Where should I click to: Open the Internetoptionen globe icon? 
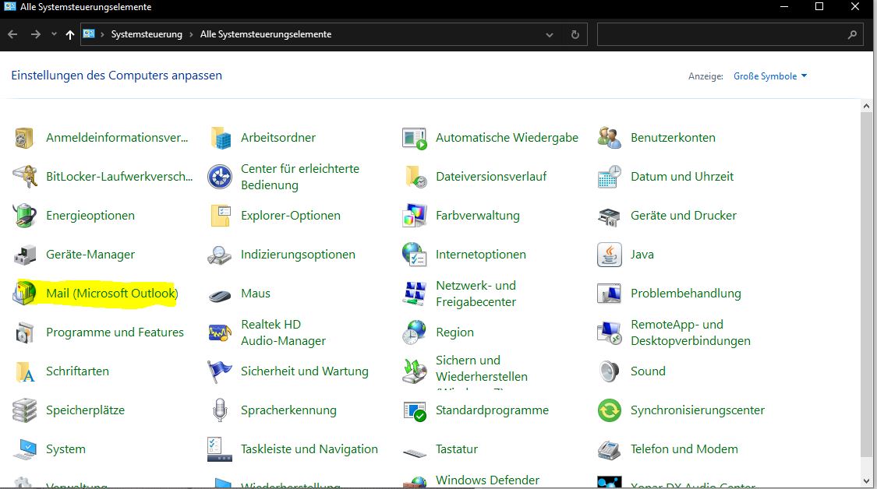coord(415,255)
